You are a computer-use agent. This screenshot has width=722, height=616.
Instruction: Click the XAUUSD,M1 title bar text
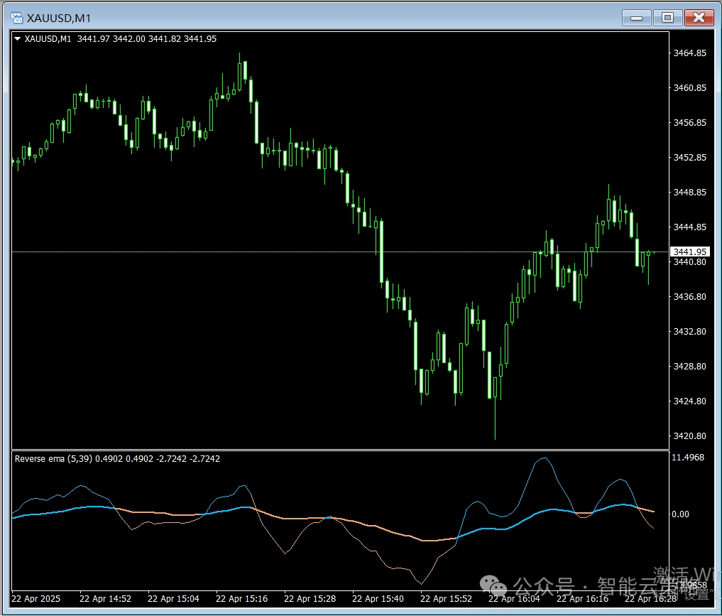pos(58,18)
